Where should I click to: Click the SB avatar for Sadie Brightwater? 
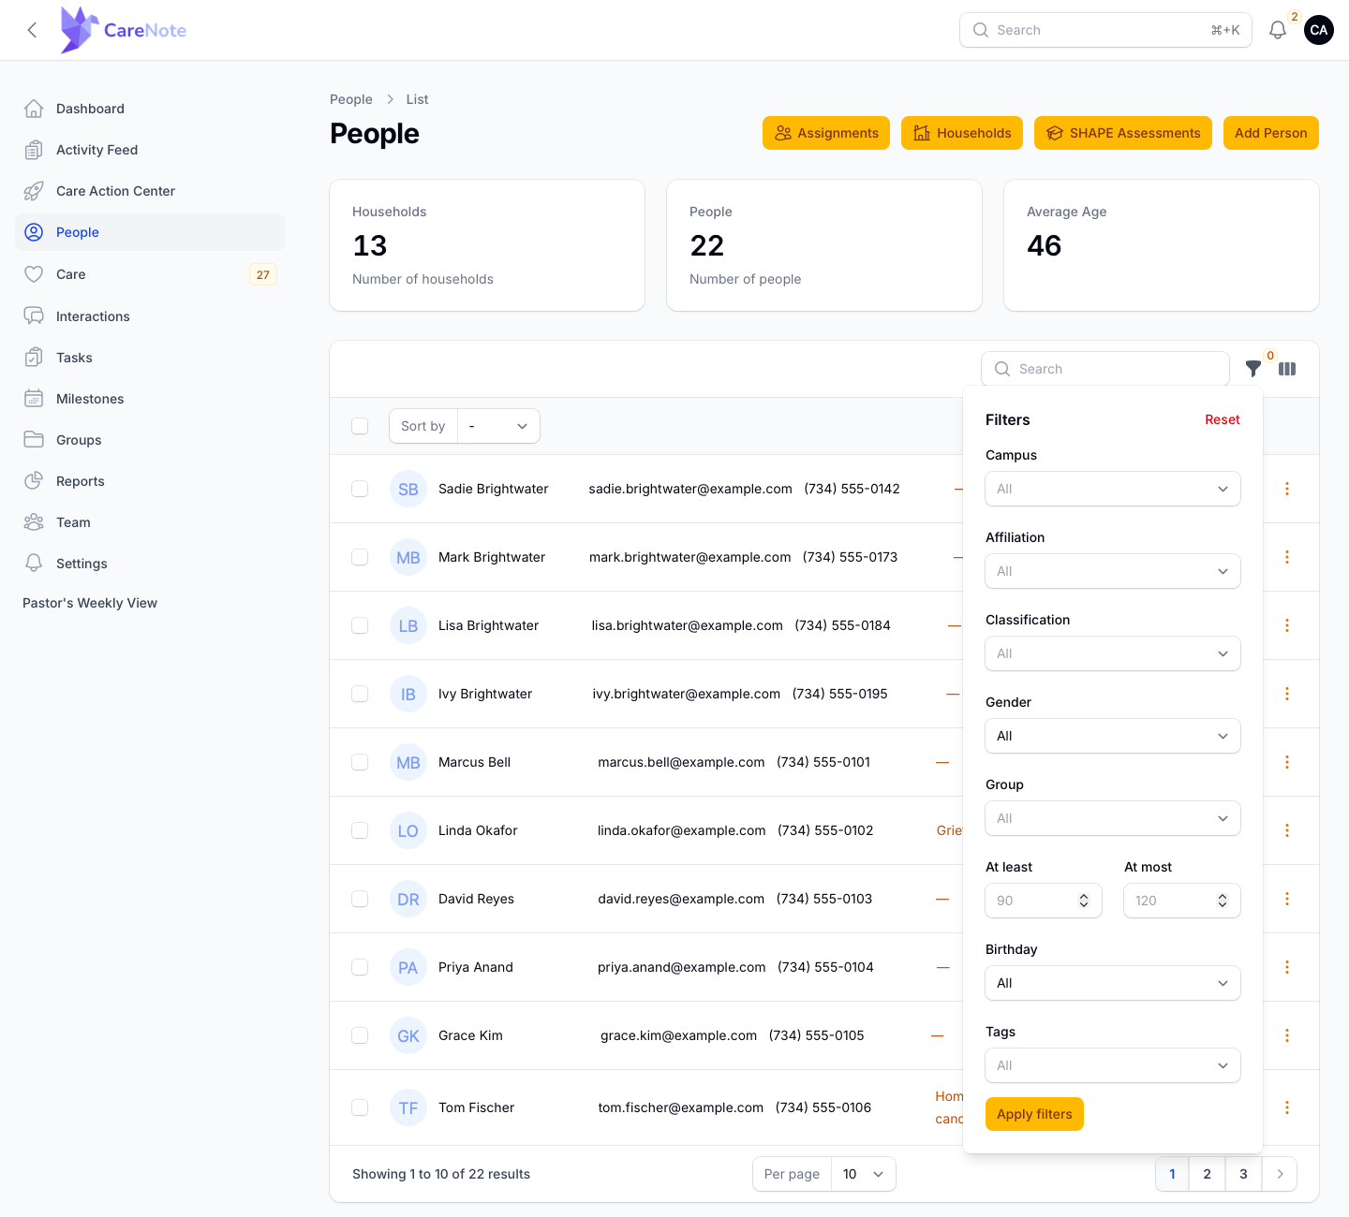coord(408,489)
